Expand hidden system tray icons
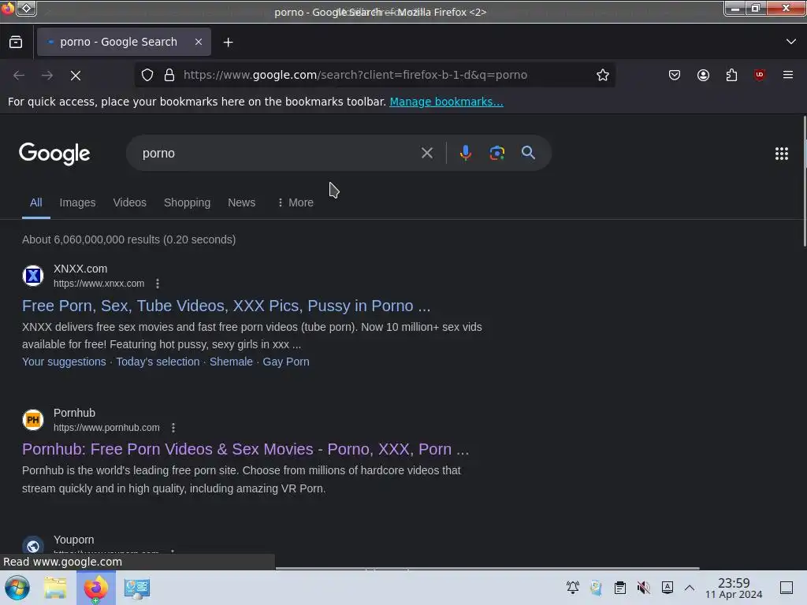Screen dimensions: 807x605 [x=690, y=588]
